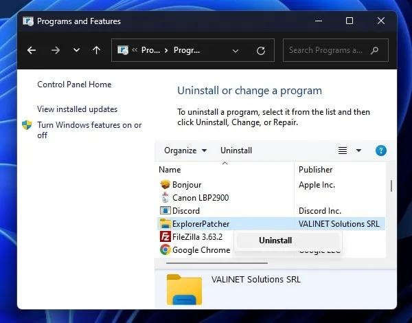Open View installed updates link
The width and height of the screenshot is (412, 323).
(77, 109)
